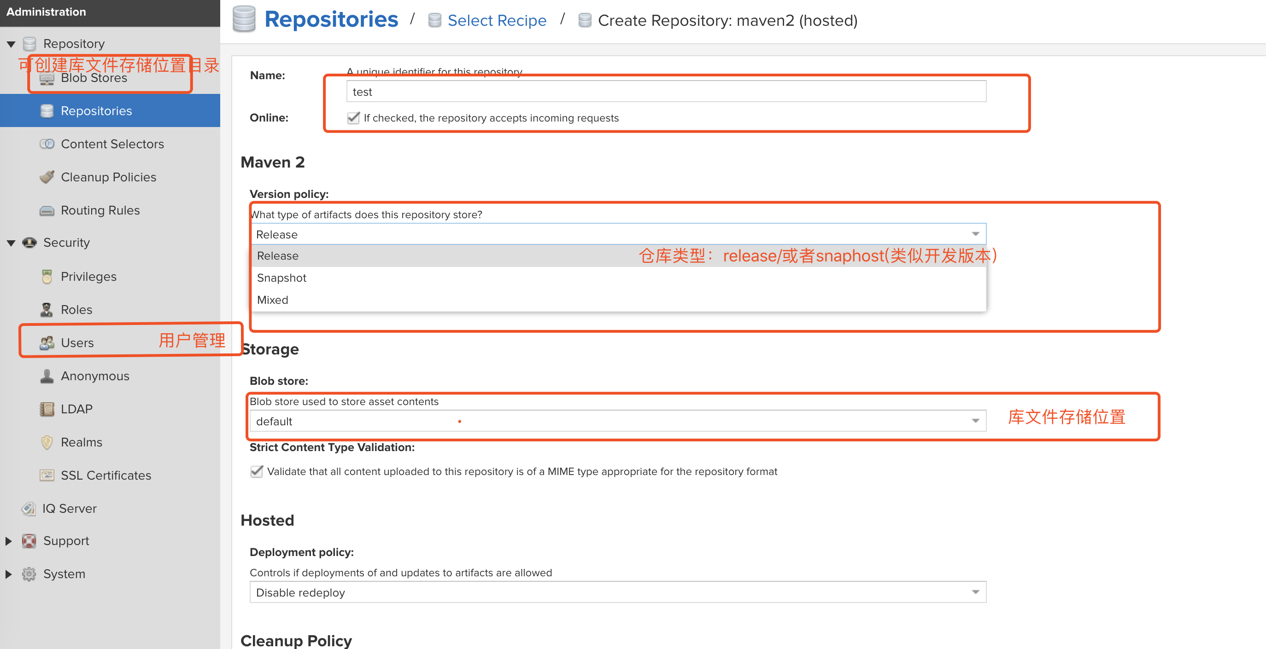Click the SSL Certificates icon

click(x=47, y=475)
